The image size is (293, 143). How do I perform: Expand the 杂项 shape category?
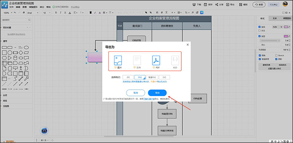pos(5,95)
